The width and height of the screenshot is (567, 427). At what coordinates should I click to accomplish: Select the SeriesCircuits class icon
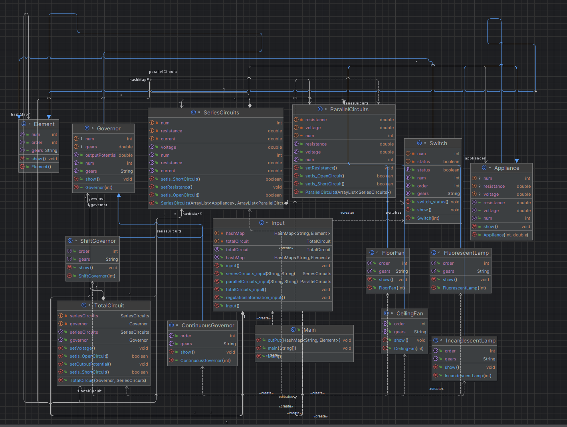click(x=194, y=112)
